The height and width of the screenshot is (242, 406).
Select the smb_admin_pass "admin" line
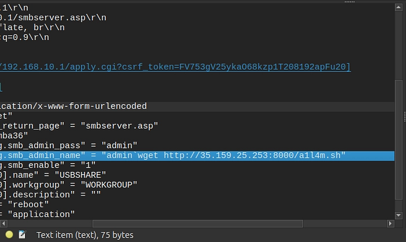[68, 146]
